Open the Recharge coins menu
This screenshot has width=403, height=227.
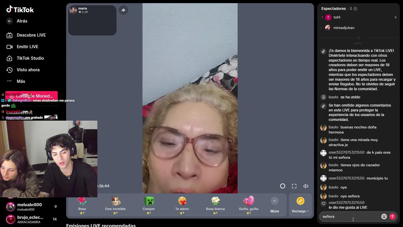300,205
